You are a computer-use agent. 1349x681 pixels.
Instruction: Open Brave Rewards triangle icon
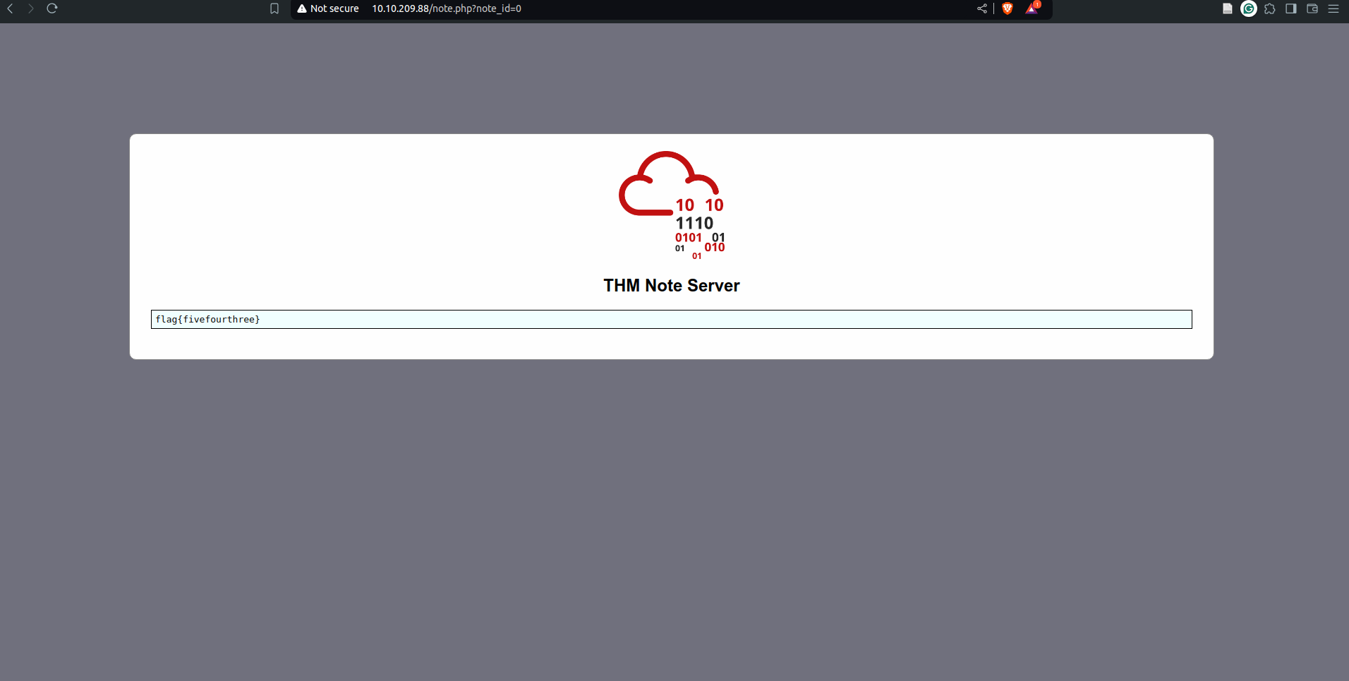(1032, 8)
